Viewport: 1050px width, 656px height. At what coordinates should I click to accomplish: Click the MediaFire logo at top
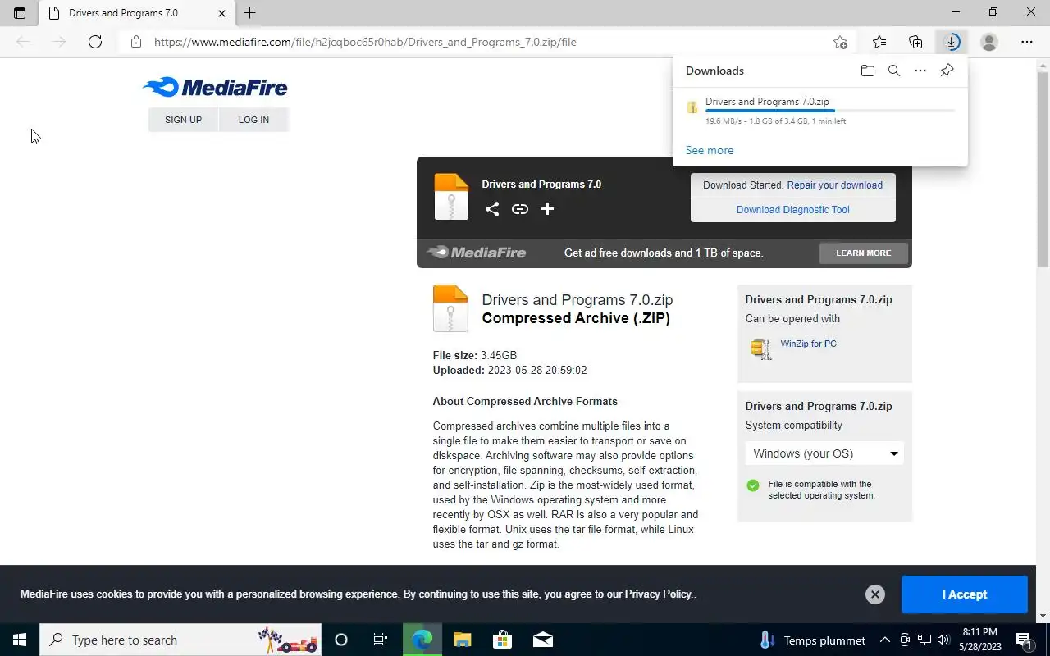coord(215,87)
